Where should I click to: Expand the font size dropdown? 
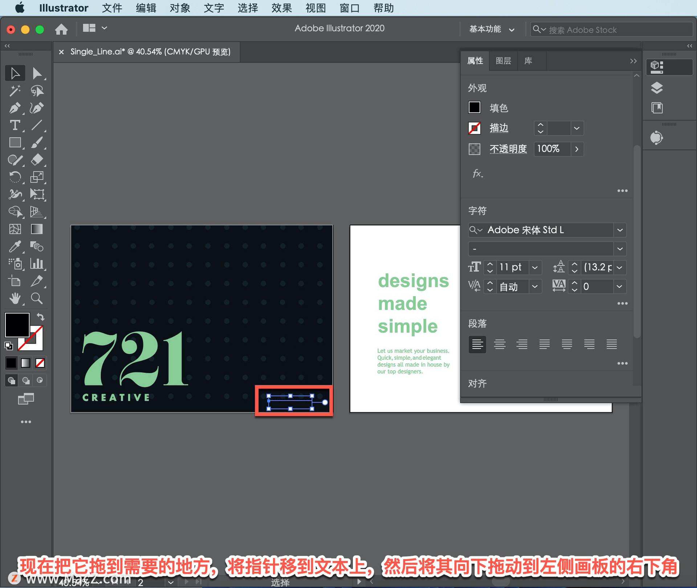coord(534,268)
